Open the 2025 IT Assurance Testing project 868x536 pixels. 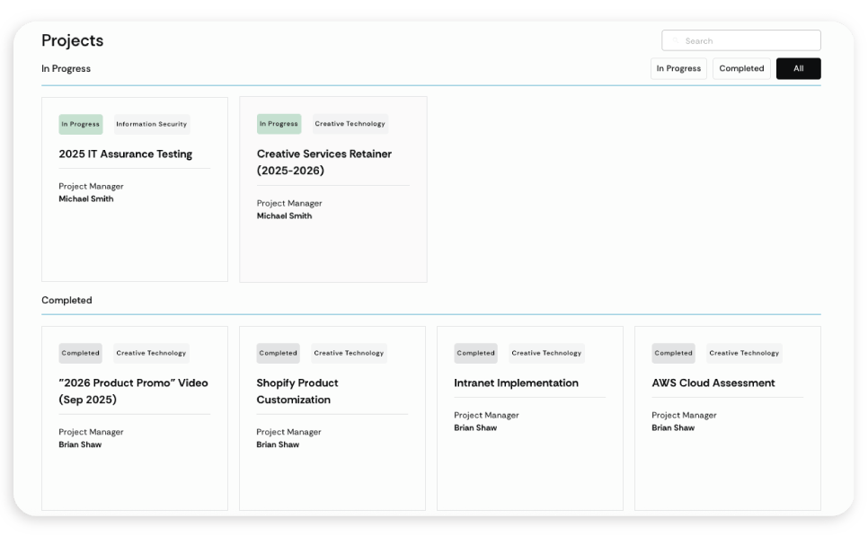[x=125, y=154]
